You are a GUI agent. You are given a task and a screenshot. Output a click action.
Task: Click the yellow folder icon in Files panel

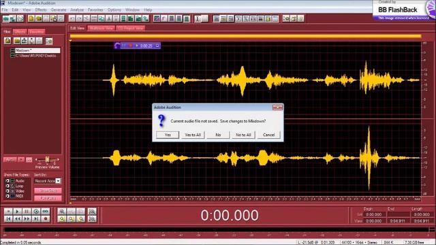coord(17,41)
